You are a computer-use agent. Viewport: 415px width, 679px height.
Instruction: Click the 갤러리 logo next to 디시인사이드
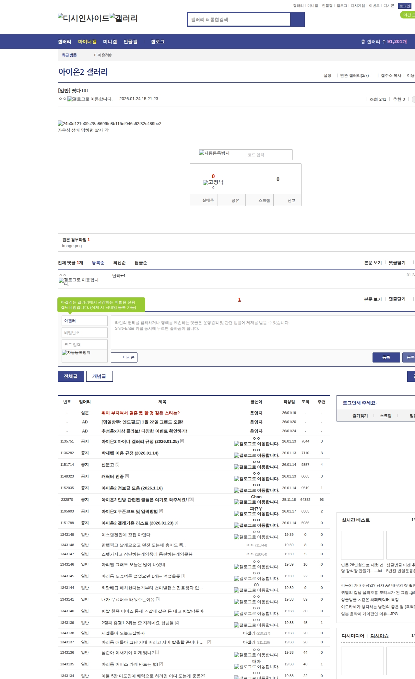pos(124,18)
